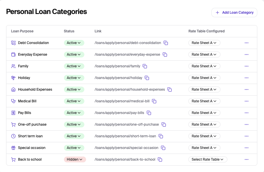Screen dimensions: 264x172
Task: Click copy icon beside family link
Action: pos(145,66)
